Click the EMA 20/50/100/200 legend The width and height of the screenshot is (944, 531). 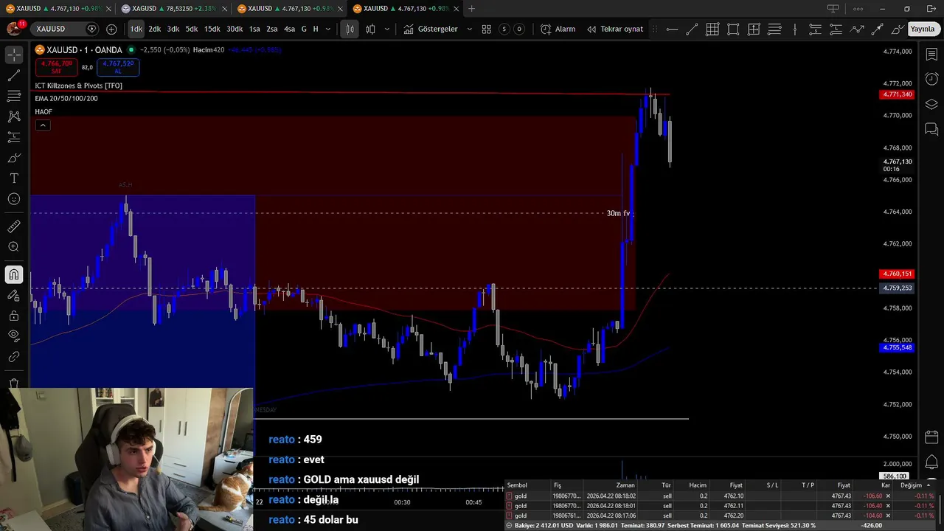pos(66,98)
